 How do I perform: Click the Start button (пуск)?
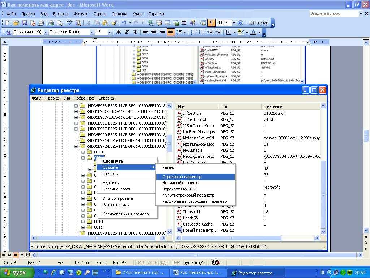17,273
